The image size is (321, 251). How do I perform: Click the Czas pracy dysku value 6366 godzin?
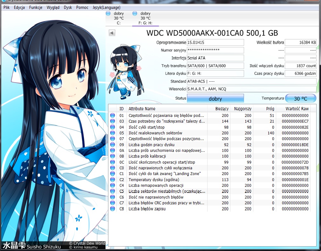pyautogui.click(x=301, y=73)
